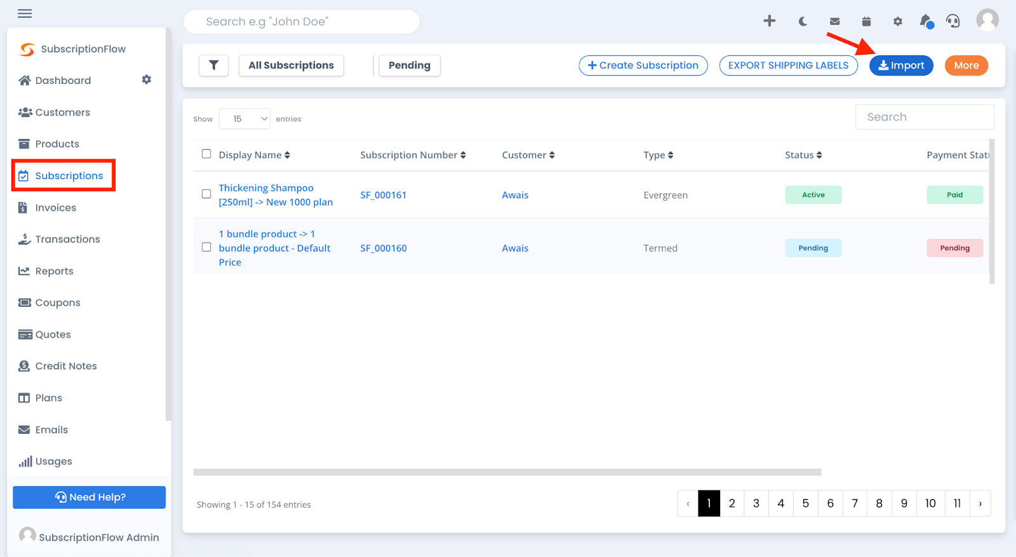Click the table Search field

point(925,117)
